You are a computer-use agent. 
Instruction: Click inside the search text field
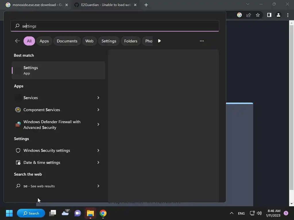coord(115,26)
